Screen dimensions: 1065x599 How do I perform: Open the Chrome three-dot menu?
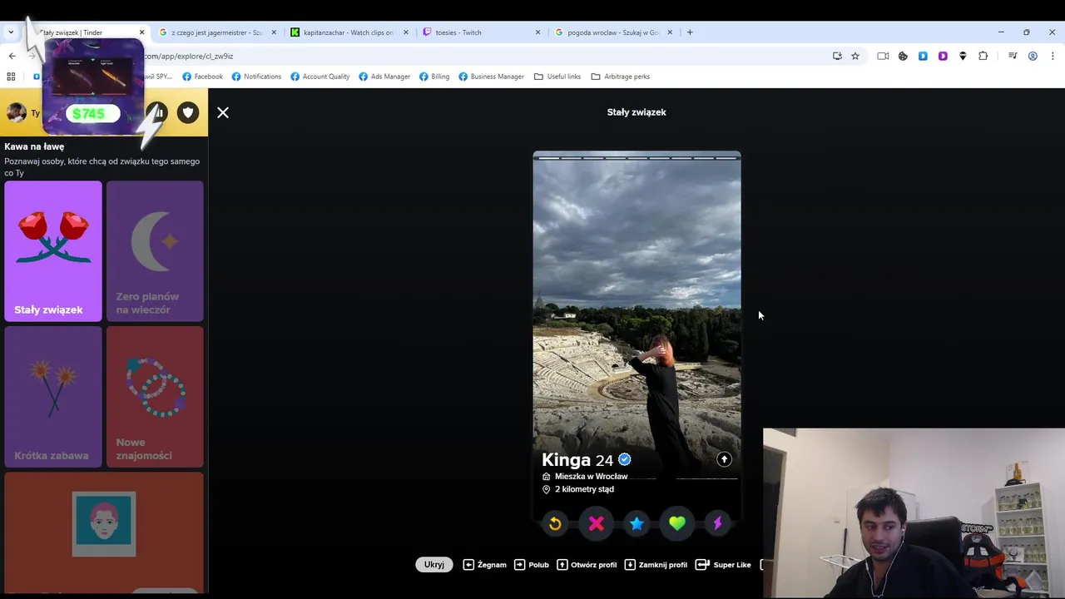(1052, 56)
